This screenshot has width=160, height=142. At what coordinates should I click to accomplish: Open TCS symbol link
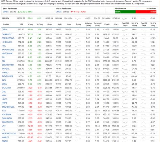pos(4,111)
